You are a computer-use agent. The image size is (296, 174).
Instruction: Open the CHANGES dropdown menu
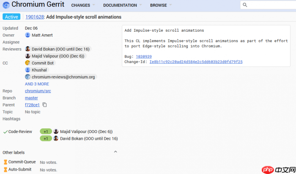83,5
